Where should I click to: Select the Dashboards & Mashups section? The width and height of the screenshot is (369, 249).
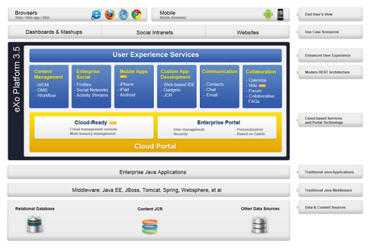point(55,32)
